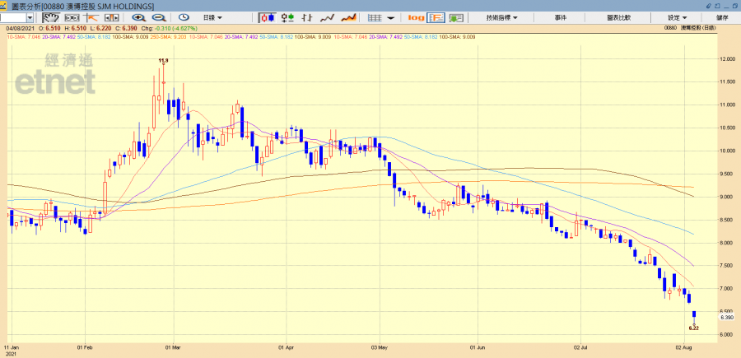Toggle the green arrow data panel button
The image size is (741, 358).
pos(457,17)
